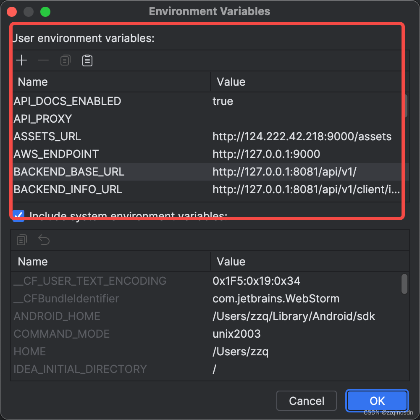Viewport: 420px width, 420px height.
Task: Copy system environment variables icon
Action: coord(22,240)
